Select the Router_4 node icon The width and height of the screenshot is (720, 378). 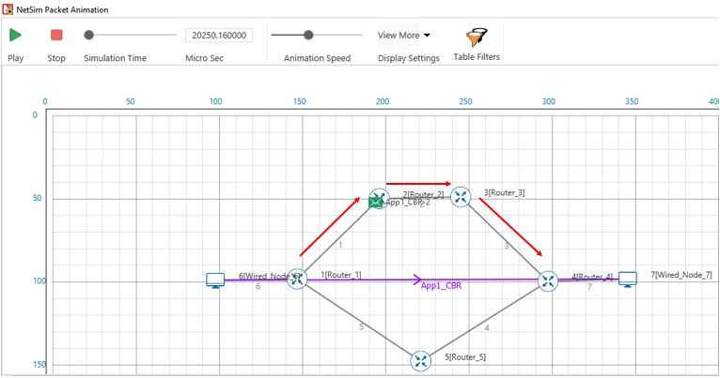point(549,280)
